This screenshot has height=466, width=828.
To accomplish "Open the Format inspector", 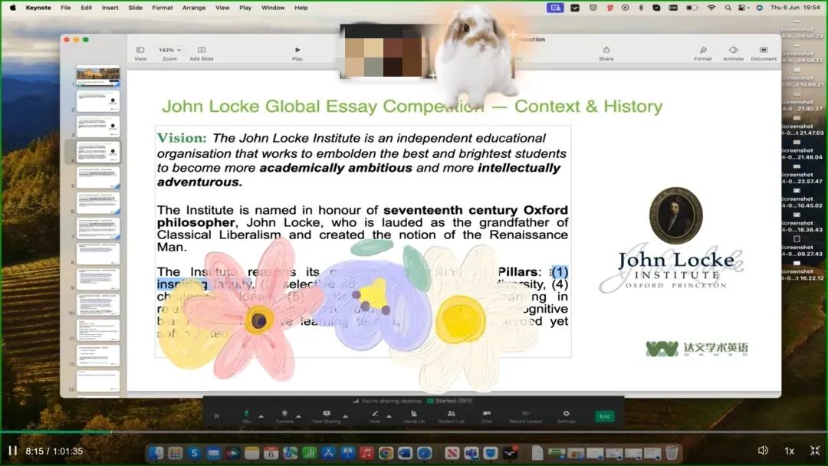I will pos(703,54).
